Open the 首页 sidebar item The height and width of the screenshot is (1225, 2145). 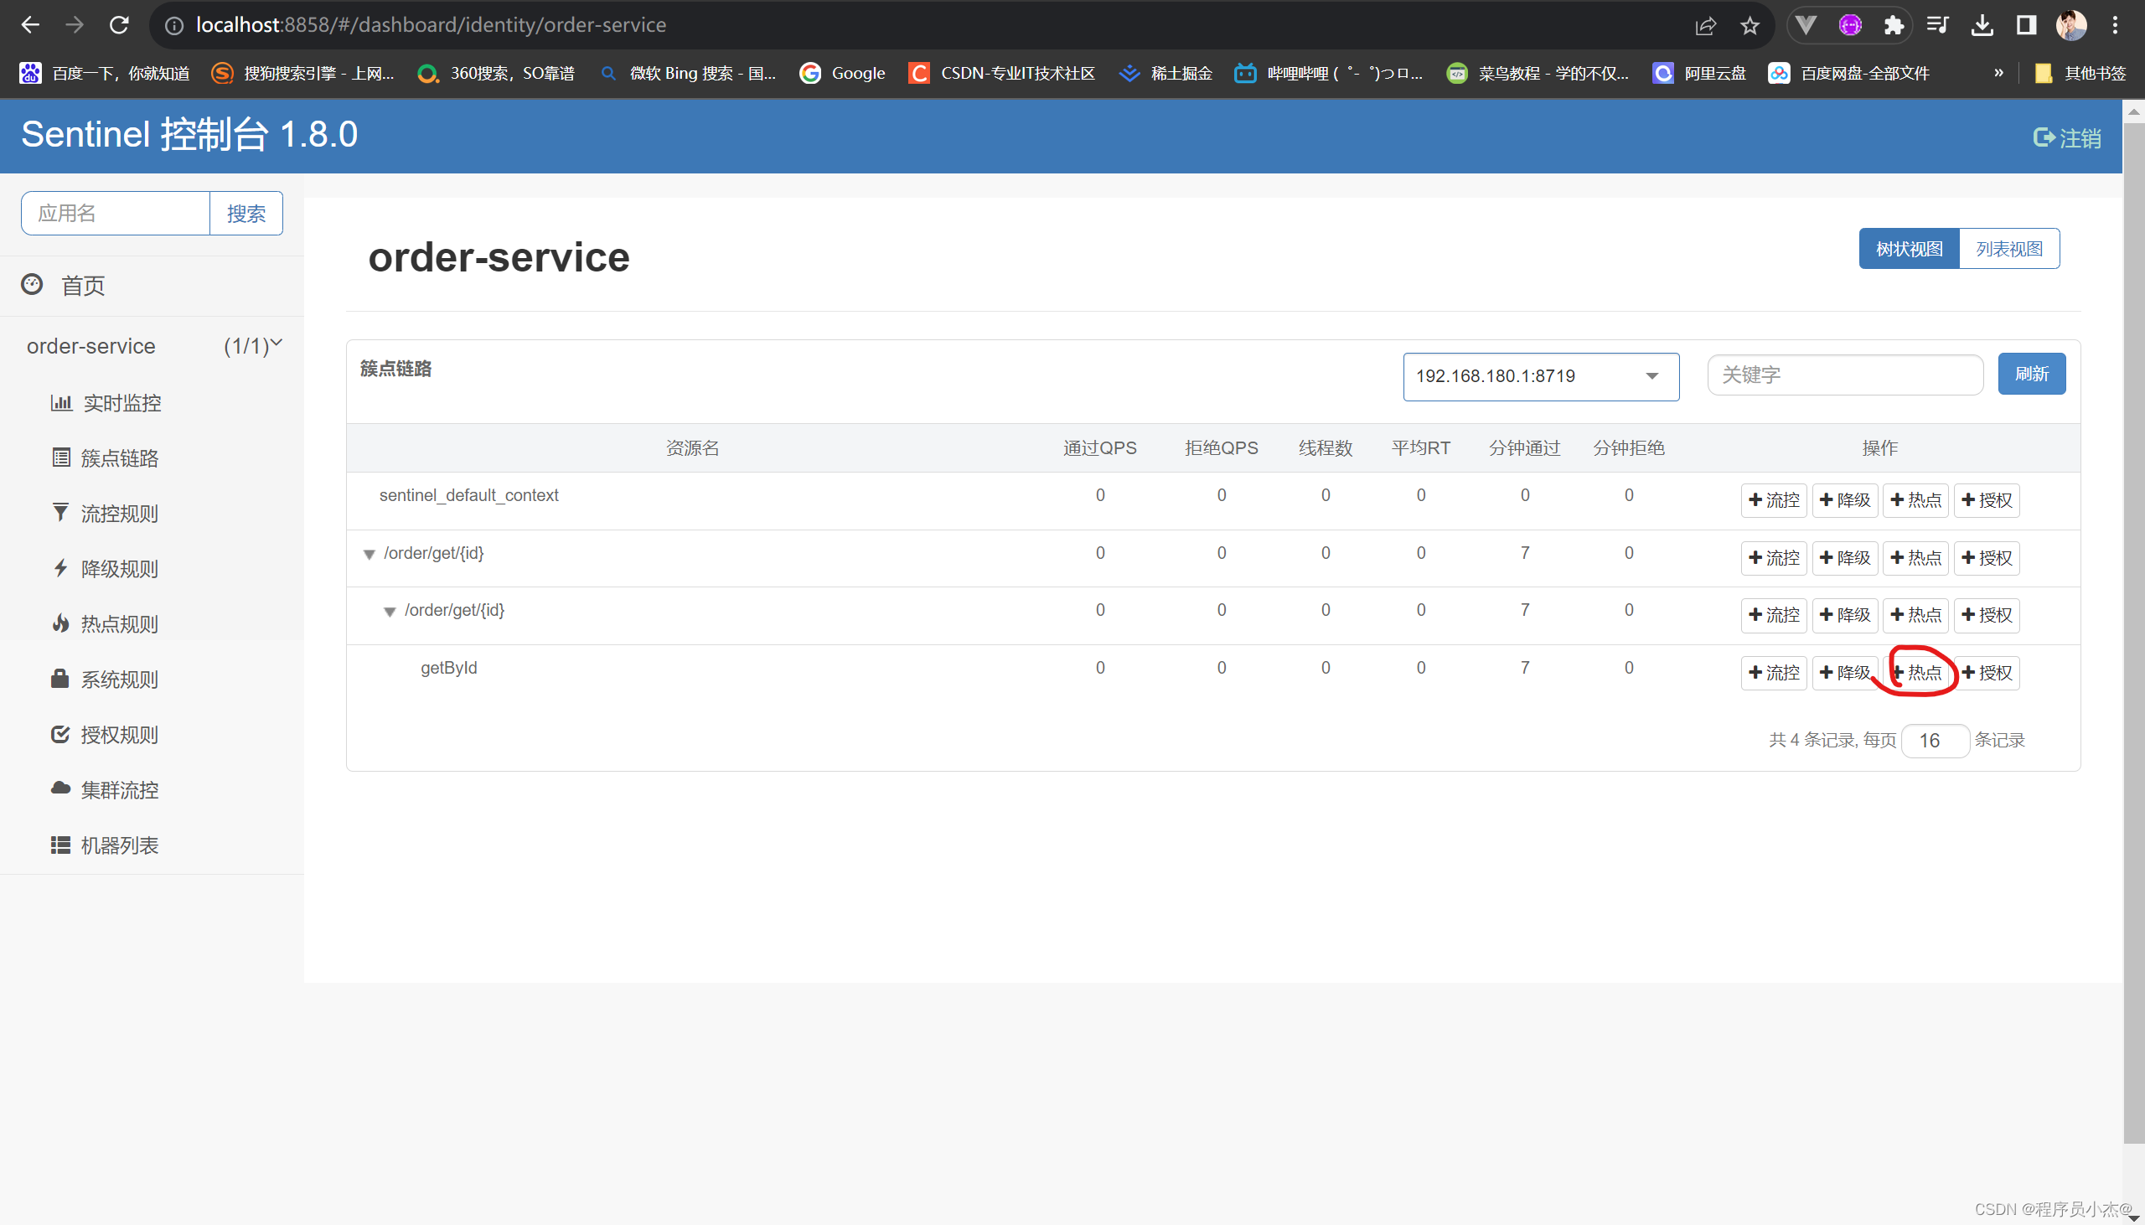coord(152,285)
